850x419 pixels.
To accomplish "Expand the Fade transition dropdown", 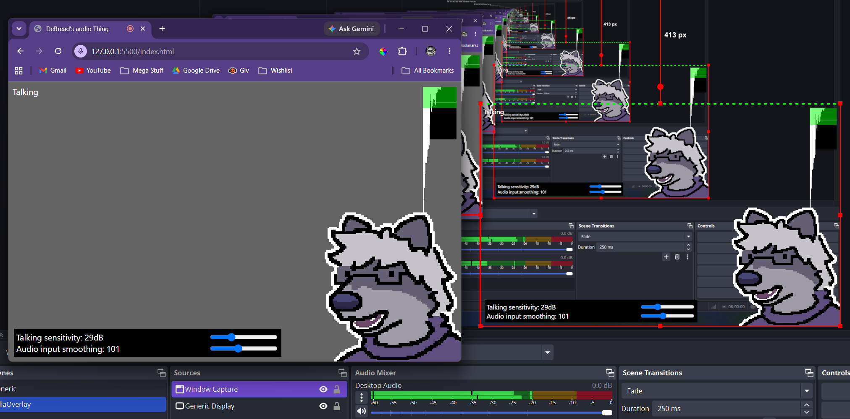I will (x=807, y=391).
